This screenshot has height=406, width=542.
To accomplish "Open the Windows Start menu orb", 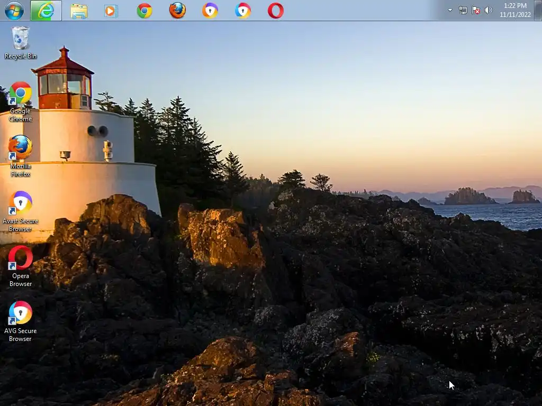I will coord(14,11).
